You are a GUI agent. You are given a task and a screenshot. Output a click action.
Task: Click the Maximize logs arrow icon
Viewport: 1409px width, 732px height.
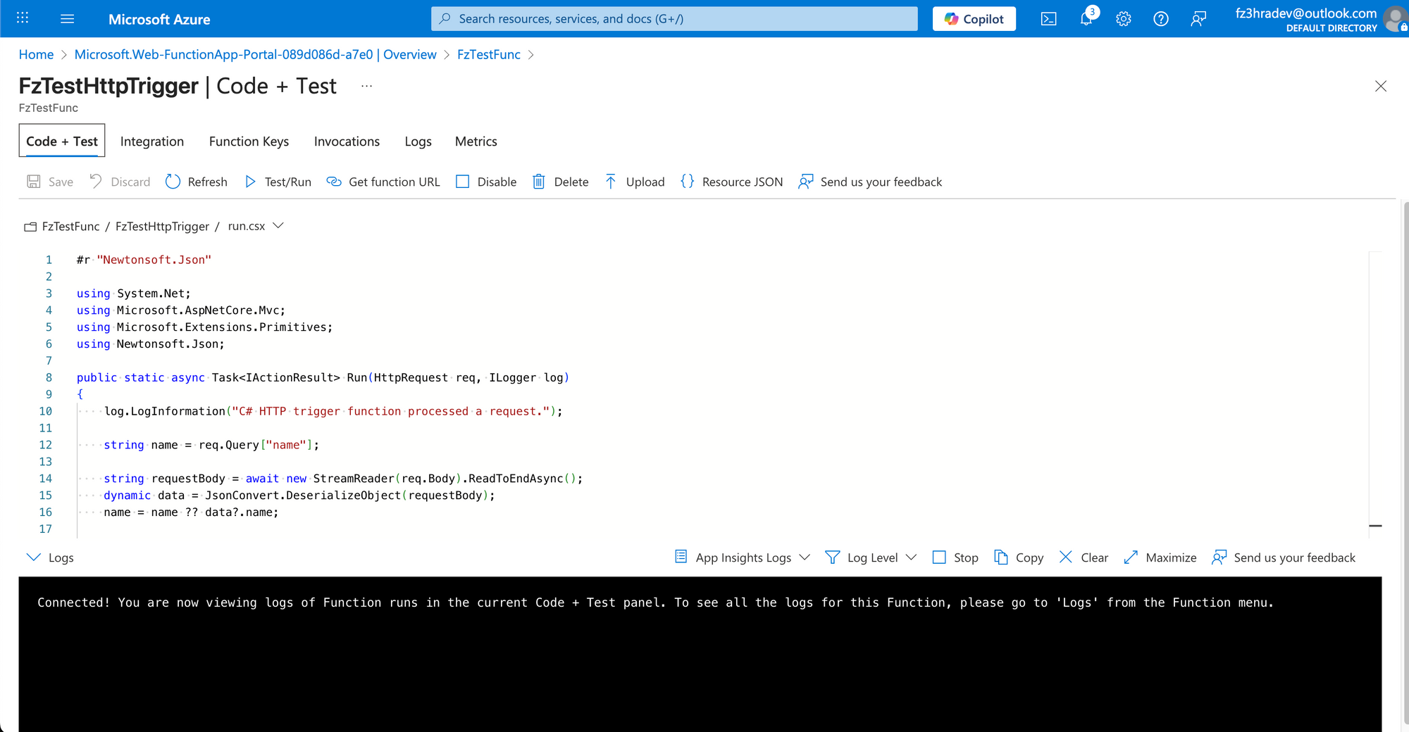[1131, 557]
